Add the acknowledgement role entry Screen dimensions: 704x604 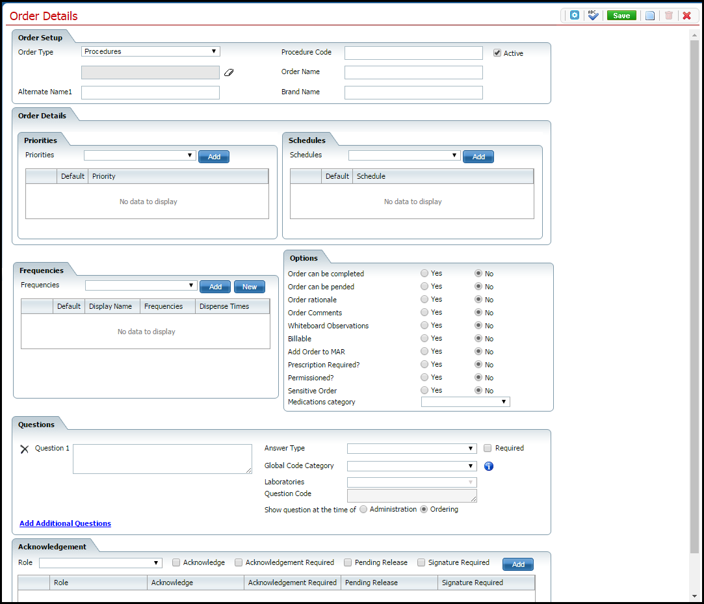pyautogui.click(x=517, y=564)
